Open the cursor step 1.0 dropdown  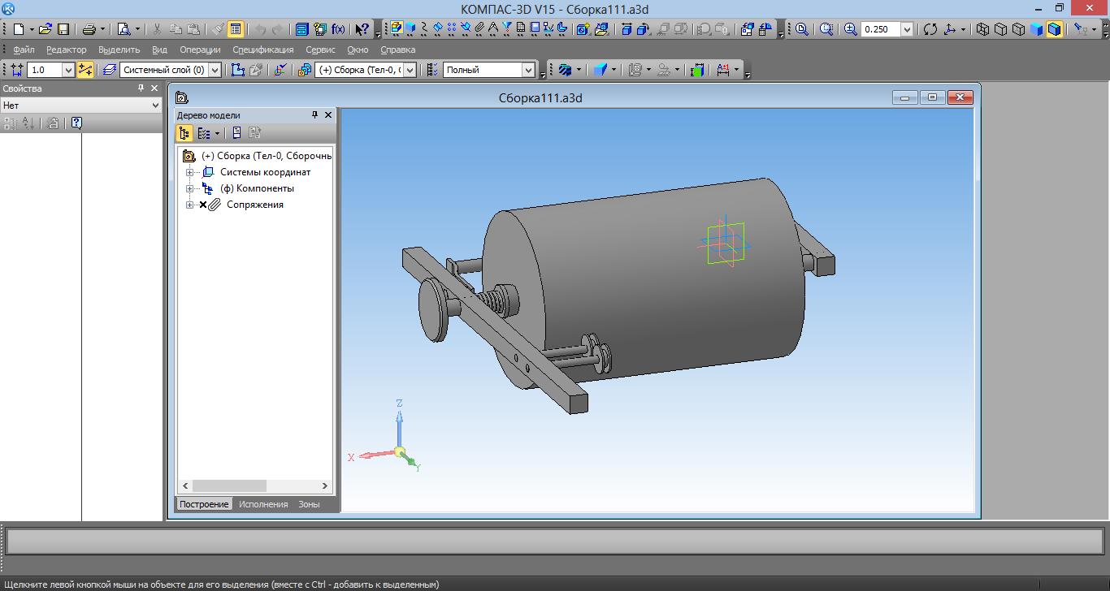68,70
